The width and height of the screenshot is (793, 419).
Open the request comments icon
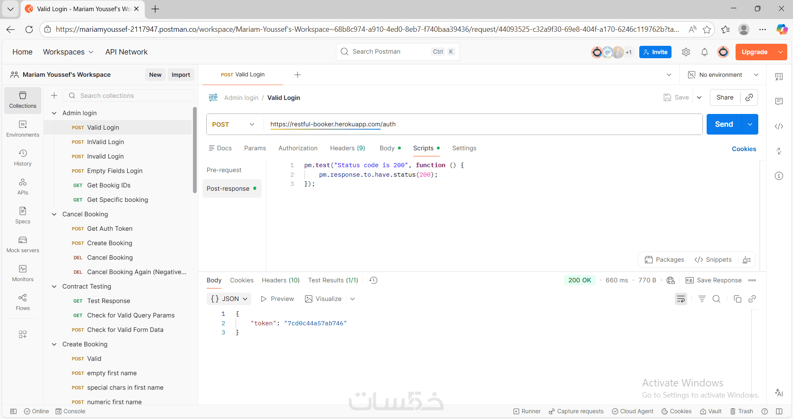point(779,102)
